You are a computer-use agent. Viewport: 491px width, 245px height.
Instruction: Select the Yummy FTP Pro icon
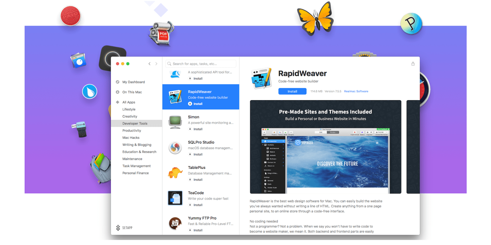[175, 224]
